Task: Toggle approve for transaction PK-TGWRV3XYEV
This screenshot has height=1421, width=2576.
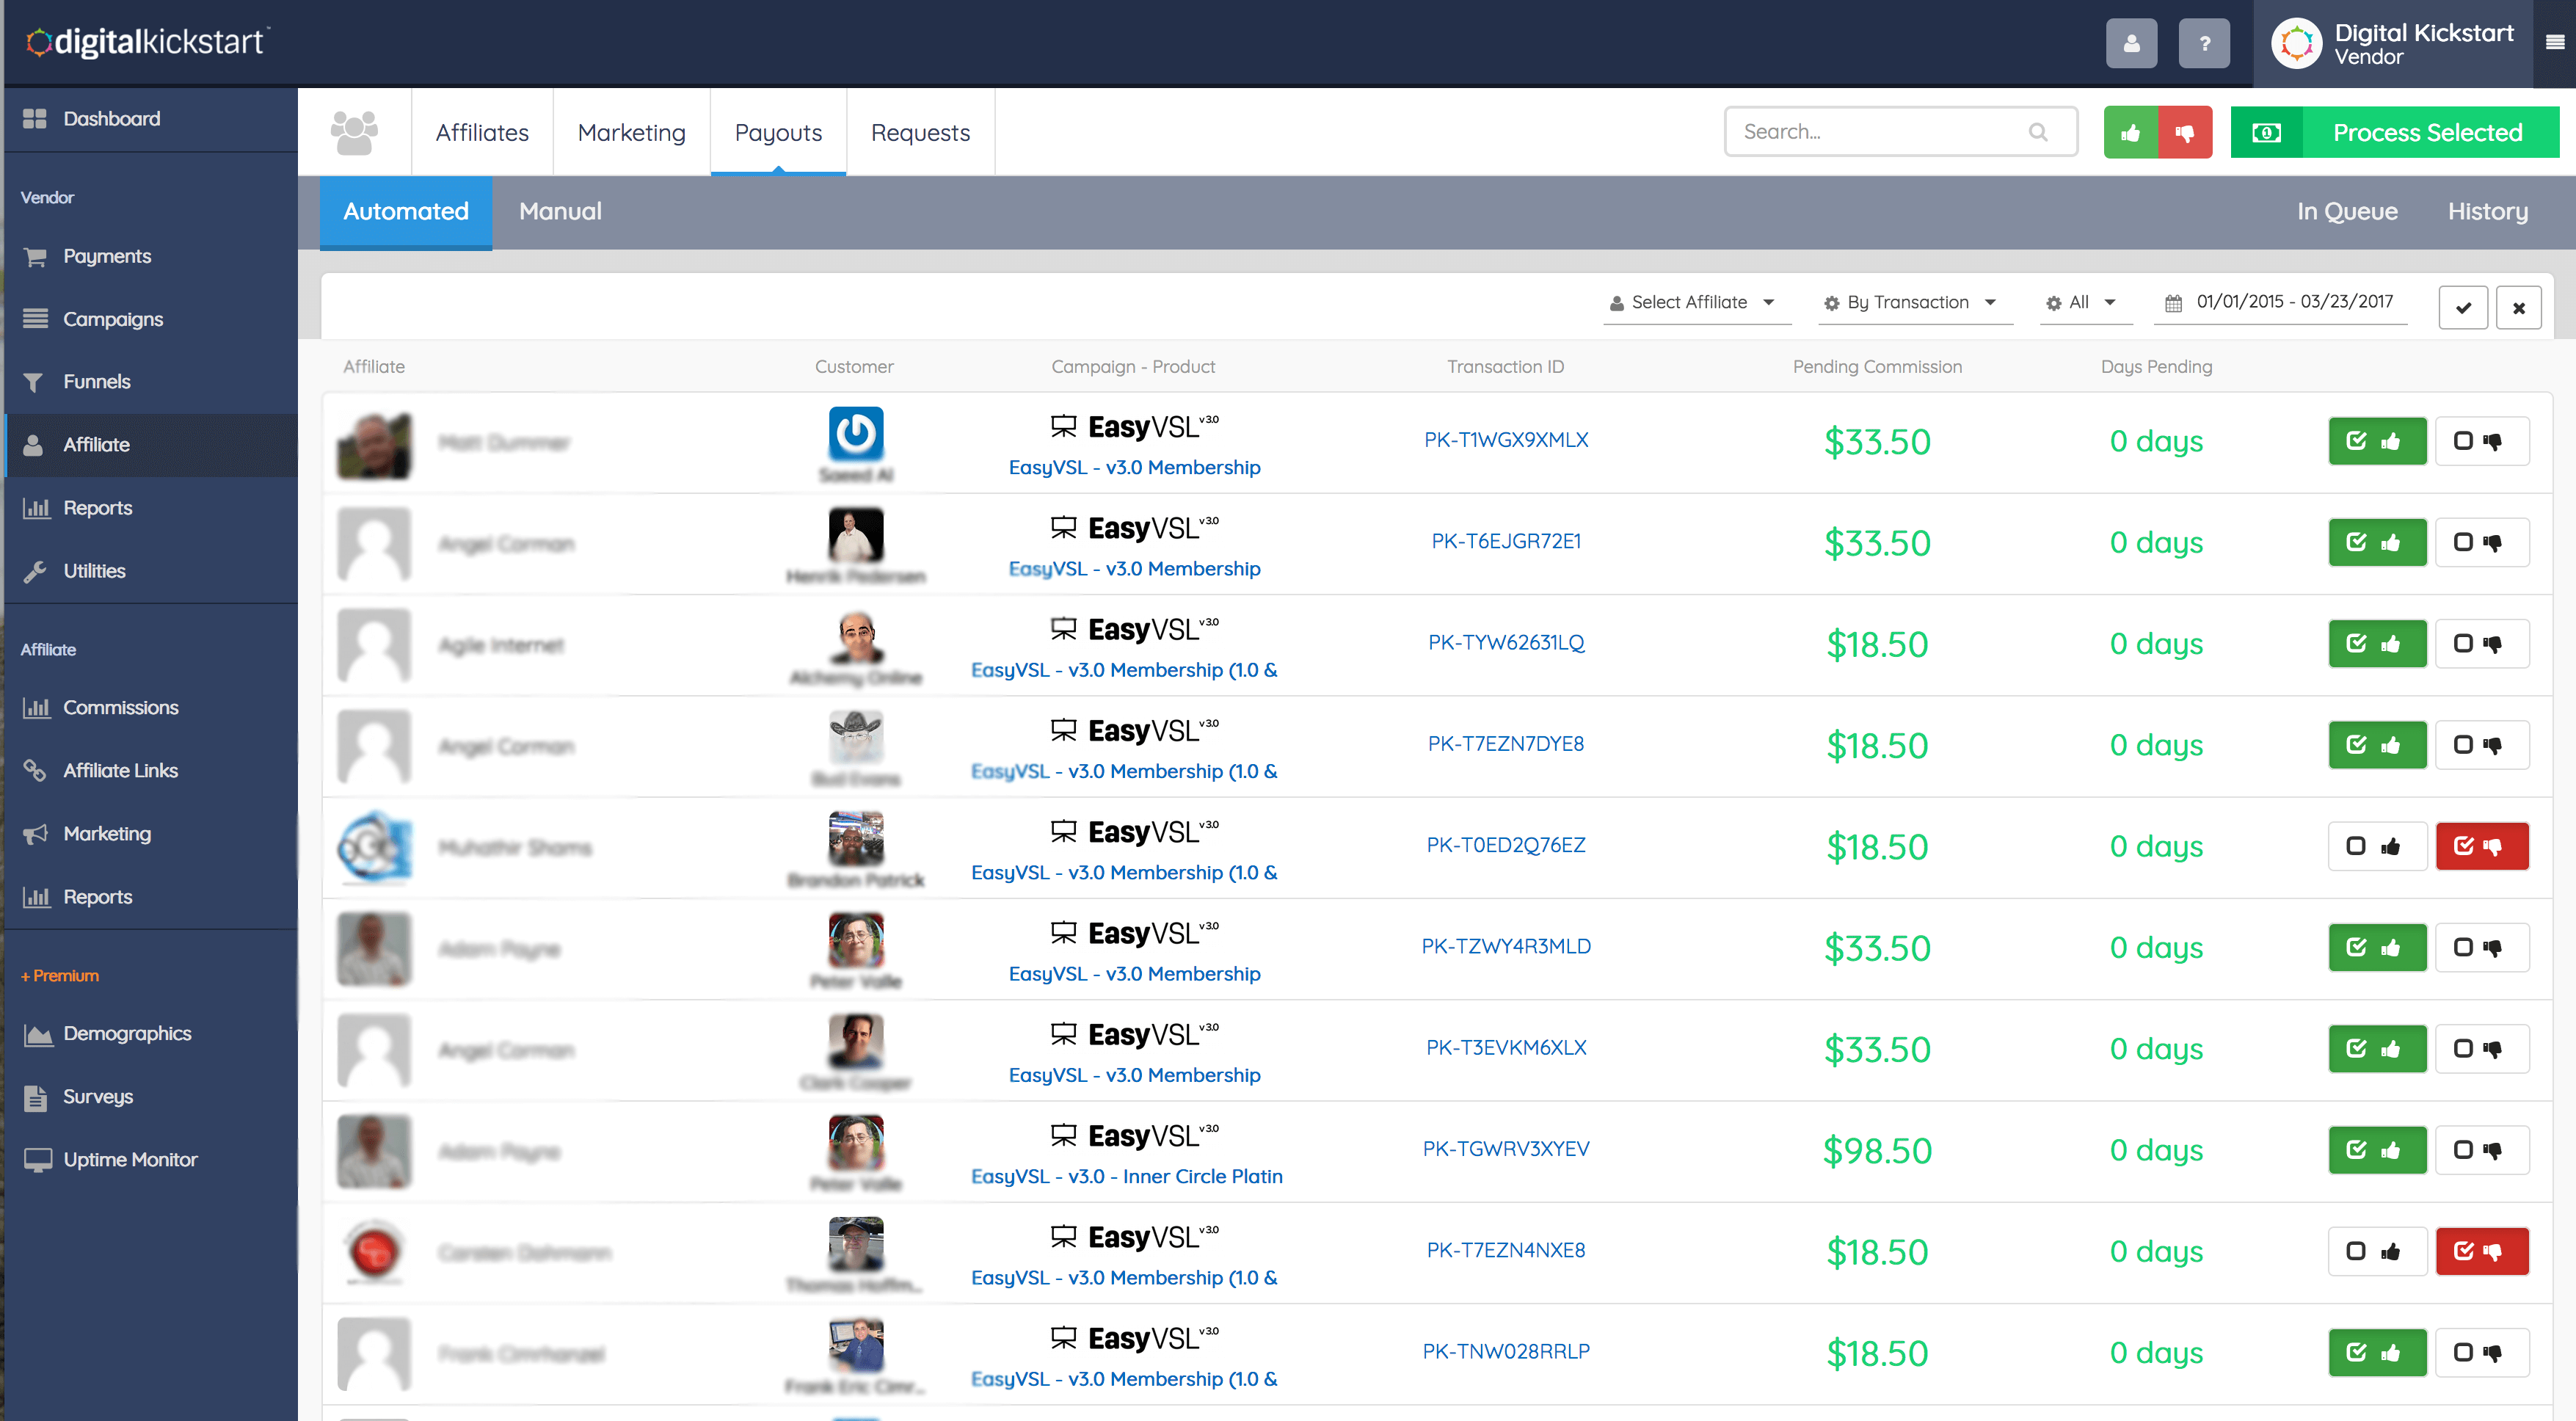Action: [2377, 1150]
